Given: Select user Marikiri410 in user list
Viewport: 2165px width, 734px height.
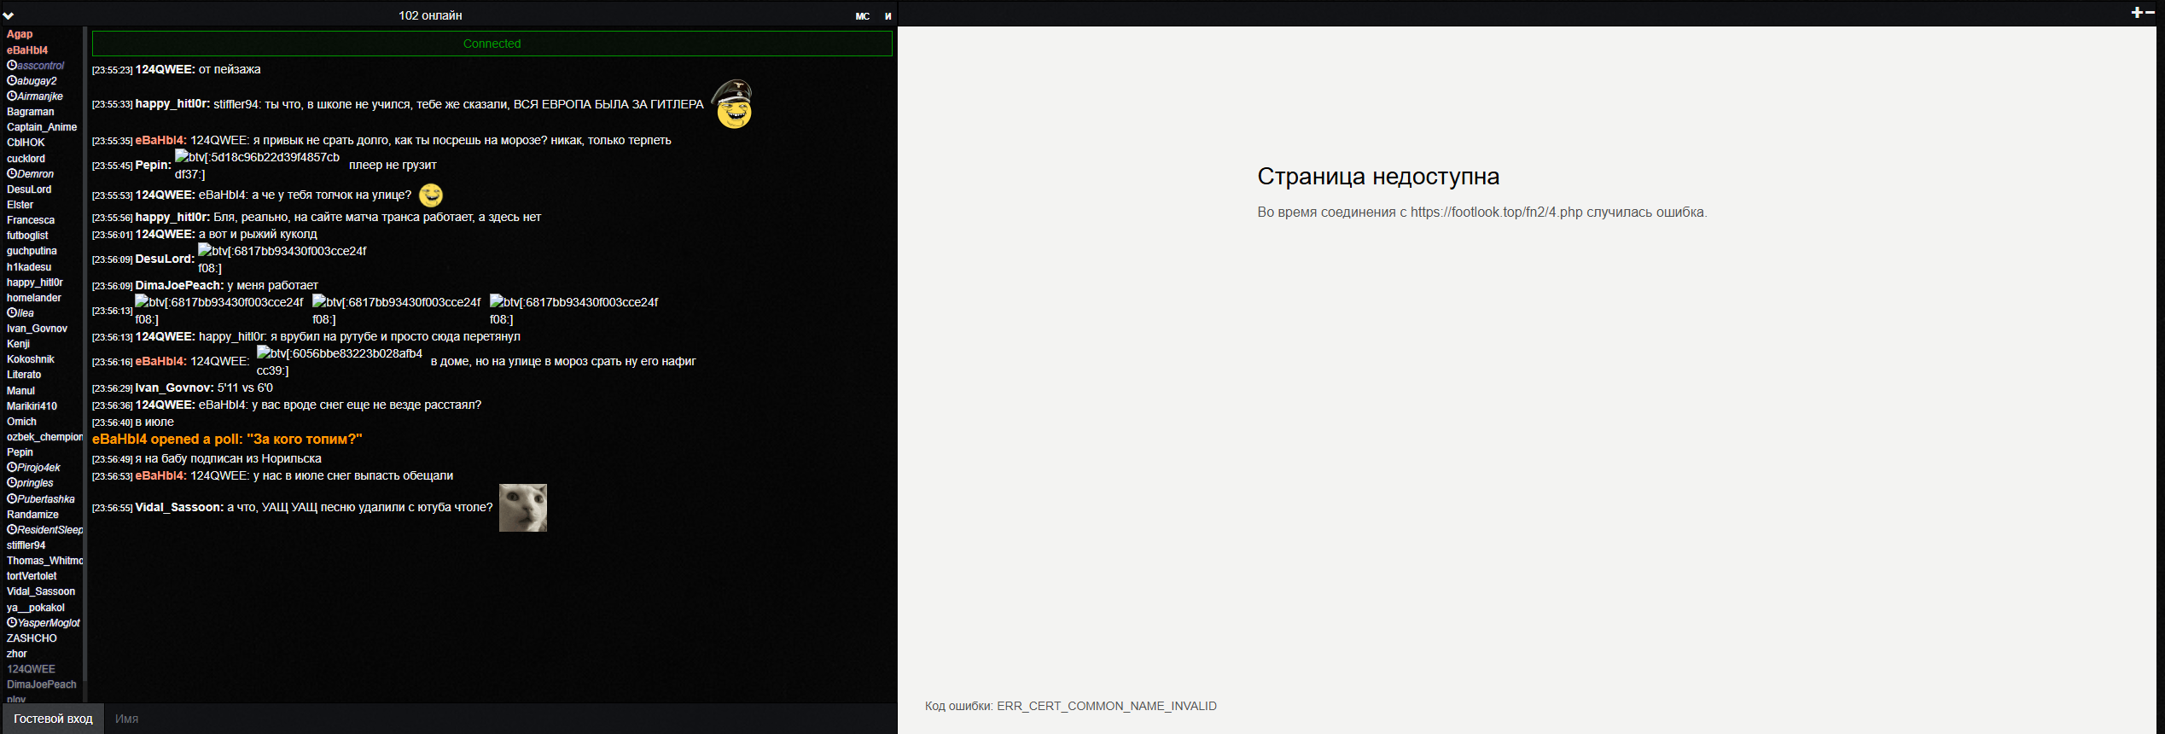Looking at the screenshot, I should 32,406.
